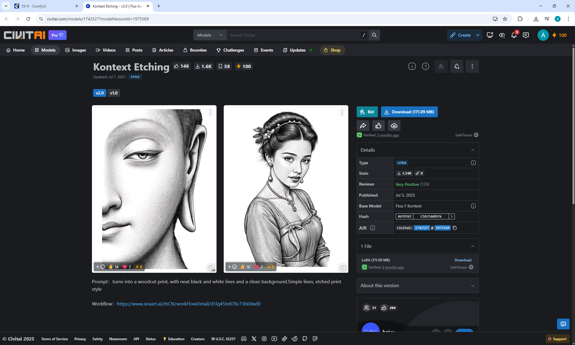Click the share arrow icon
This screenshot has height=345, width=575.
363,126
